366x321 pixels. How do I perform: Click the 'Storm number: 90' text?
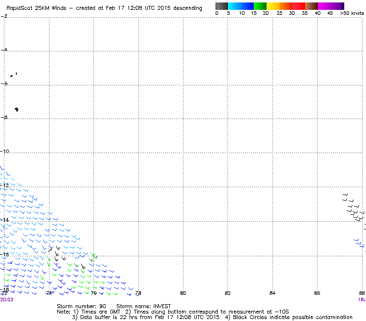click(82, 306)
